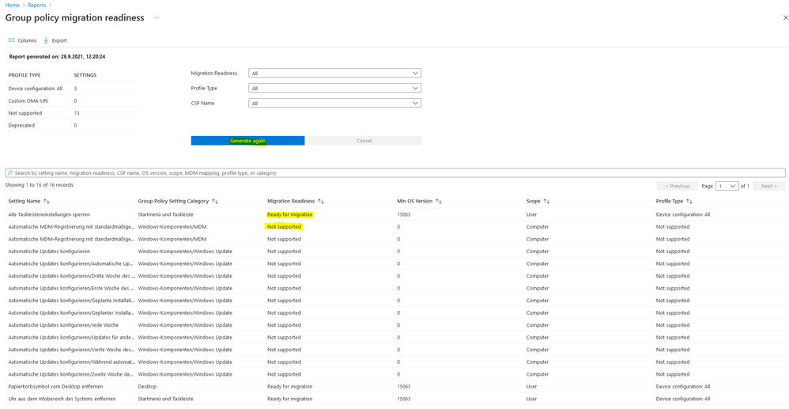This screenshot has height=409, width=789.
Task: Expand the Migration Readiness filter dropdown
Action: 334,73
